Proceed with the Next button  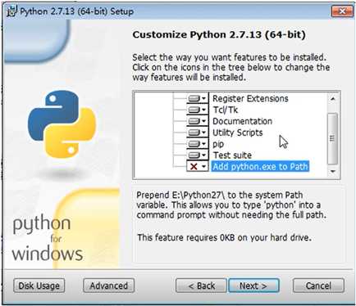253,286
